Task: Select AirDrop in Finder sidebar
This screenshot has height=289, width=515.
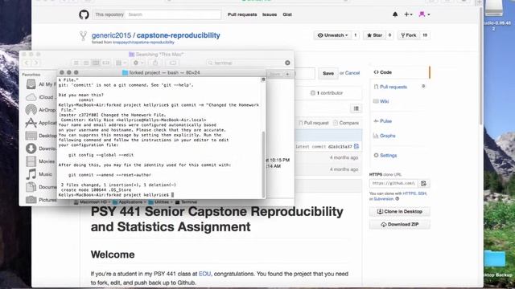Action: click(x=40, y=110)
